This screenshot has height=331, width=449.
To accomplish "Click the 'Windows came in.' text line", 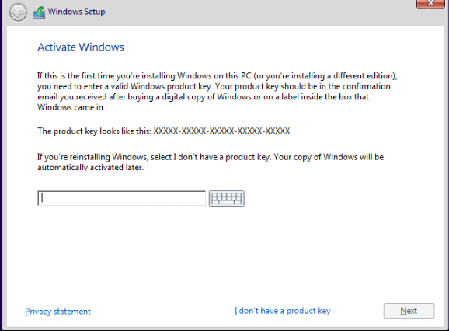I will click(x=71, y=107).
